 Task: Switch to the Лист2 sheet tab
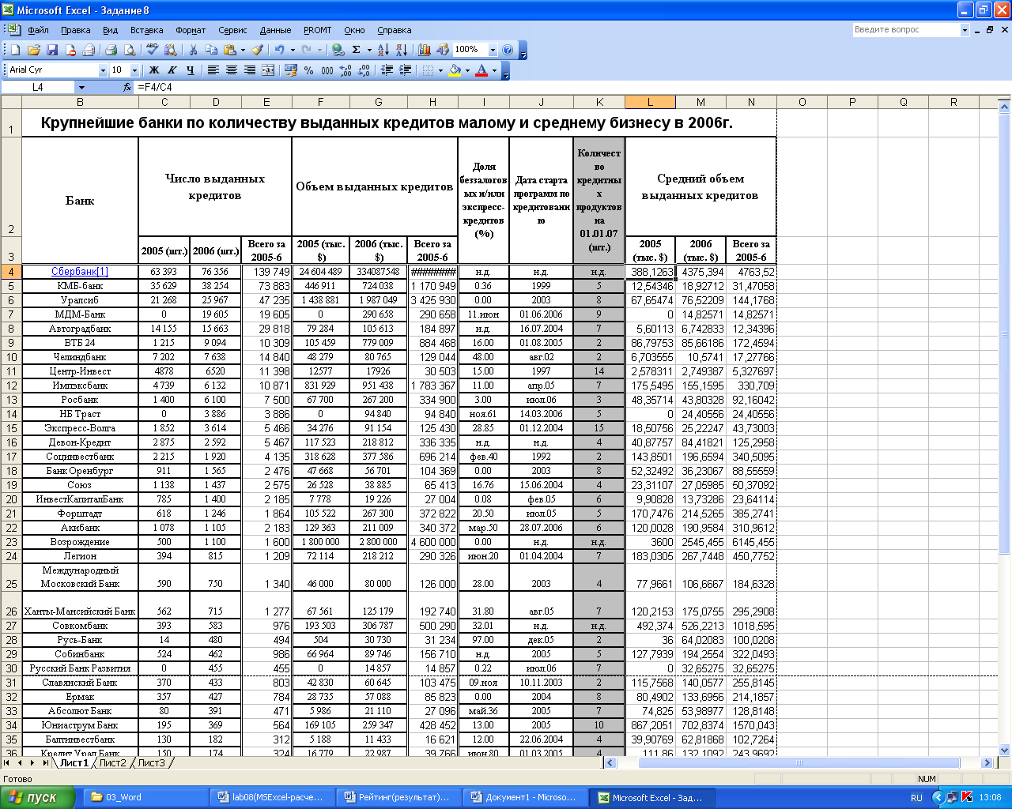click(x=112, y=763)
